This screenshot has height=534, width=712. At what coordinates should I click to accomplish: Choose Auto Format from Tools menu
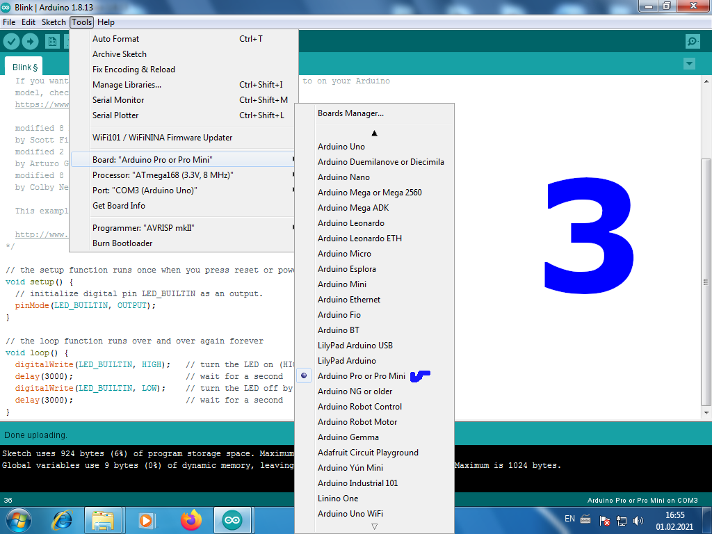pos(184,39)
